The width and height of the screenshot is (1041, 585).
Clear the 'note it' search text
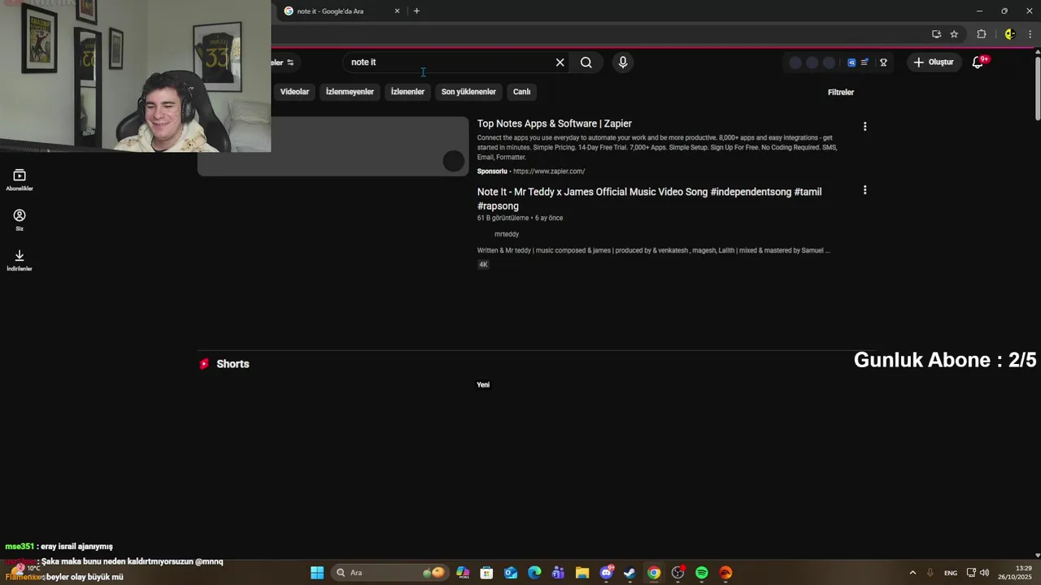560,63
